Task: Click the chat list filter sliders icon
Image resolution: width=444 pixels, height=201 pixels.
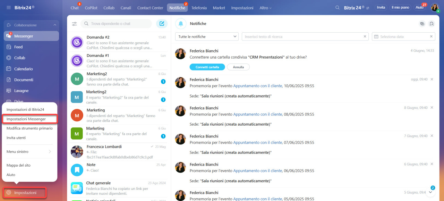Action: (x=74, y=24)
